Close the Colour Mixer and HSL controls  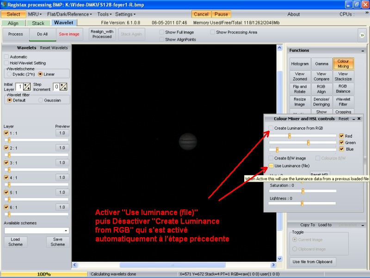pyautogui.click(x=359, y=119)
